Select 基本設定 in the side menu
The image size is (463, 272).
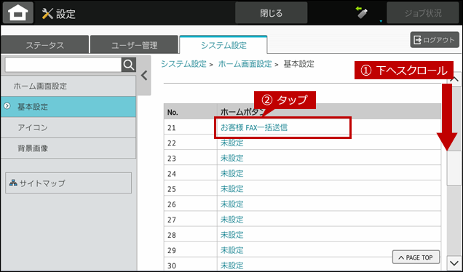point(68,107)
